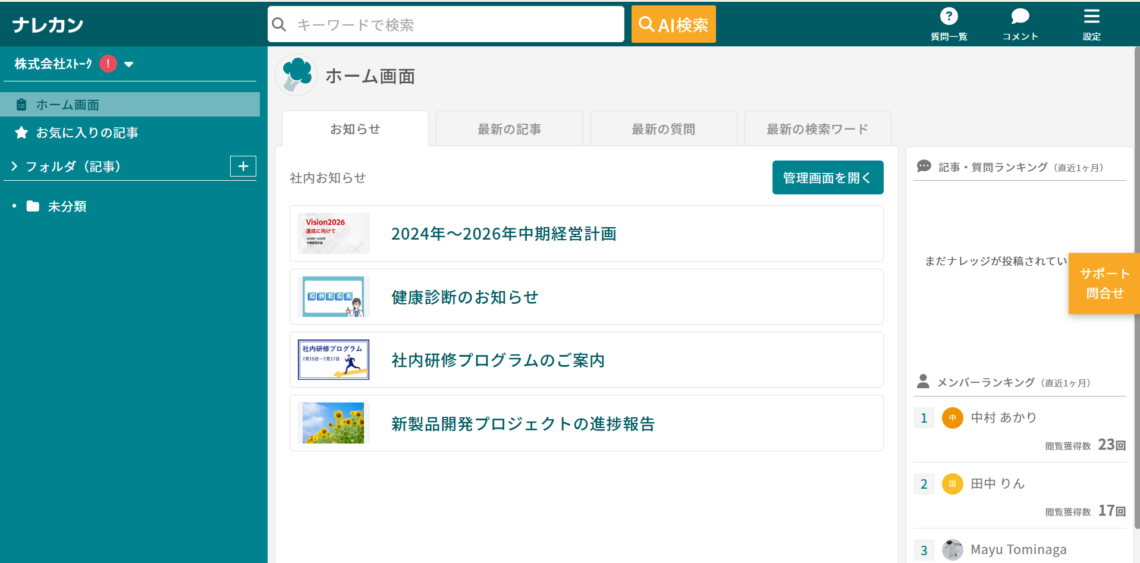Select ホーム画面 in the sidebar
Viewport: 1140px width, 563px height.
coord(67,105)
